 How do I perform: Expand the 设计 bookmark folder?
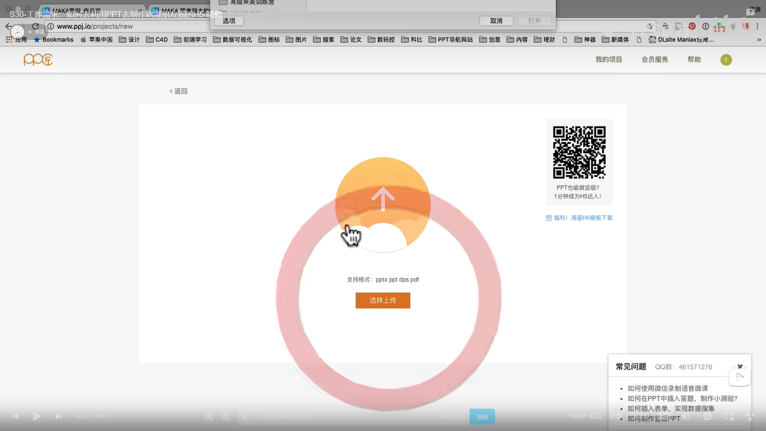pos(129,40)
